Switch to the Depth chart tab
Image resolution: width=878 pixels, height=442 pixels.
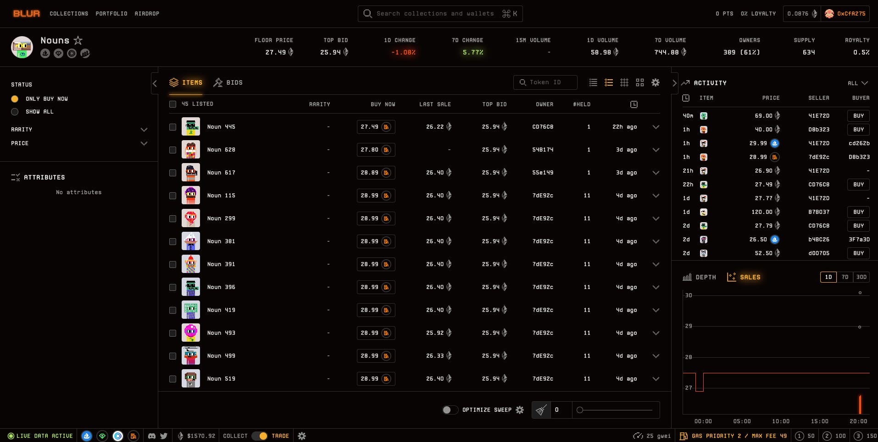point(699,277)
